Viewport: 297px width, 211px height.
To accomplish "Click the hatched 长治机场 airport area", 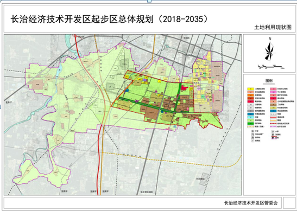I will pos(205,178).
